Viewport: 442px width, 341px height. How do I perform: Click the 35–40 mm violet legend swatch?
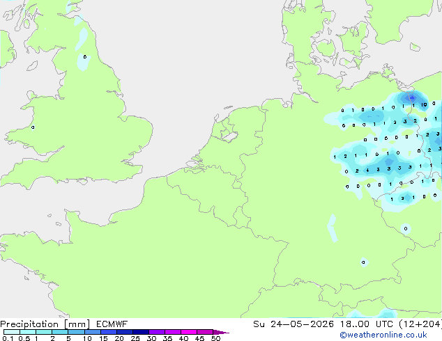[x=172, y=332]
